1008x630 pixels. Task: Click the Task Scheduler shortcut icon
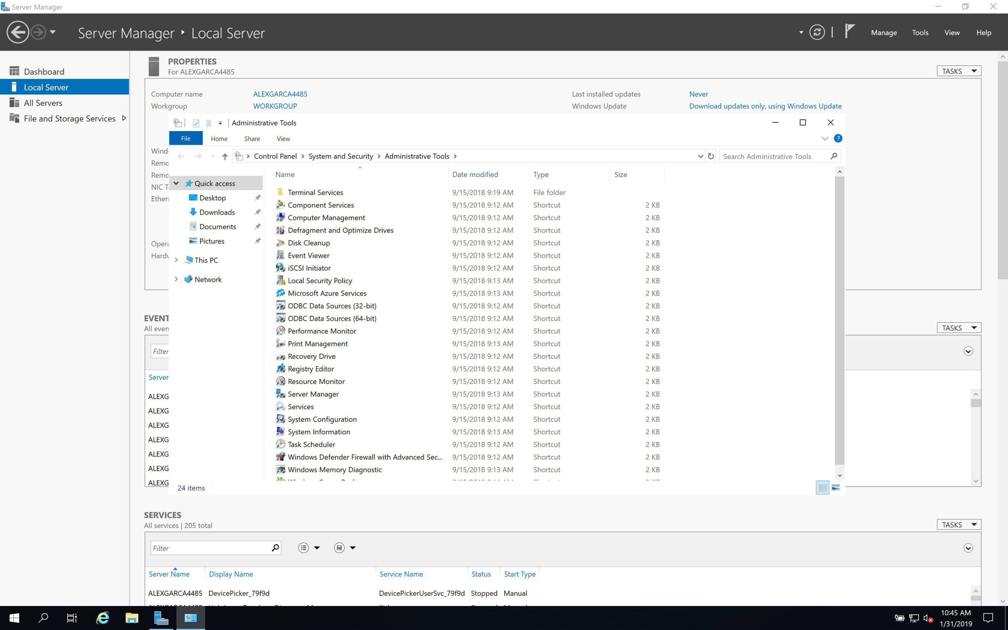pyautogui.click(x=281, y=444)
